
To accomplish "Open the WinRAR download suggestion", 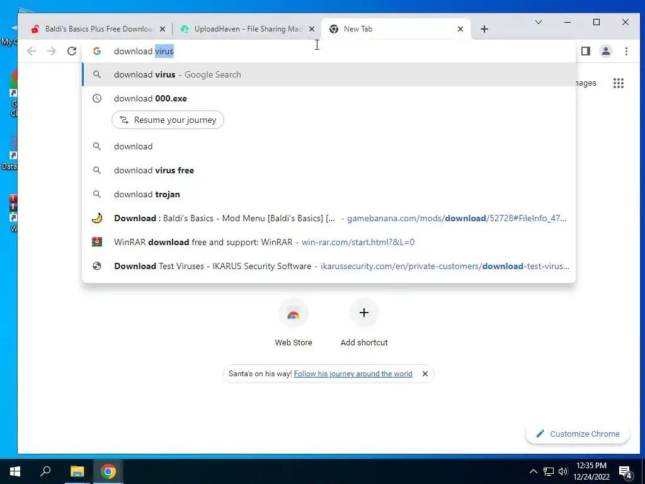I will (329, 242).
